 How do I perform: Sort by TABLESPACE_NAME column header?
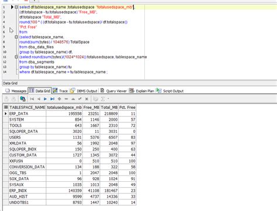click(27, 107)
